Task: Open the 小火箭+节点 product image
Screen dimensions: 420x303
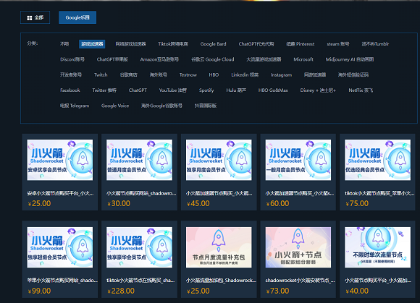Action: coord(298,247)
